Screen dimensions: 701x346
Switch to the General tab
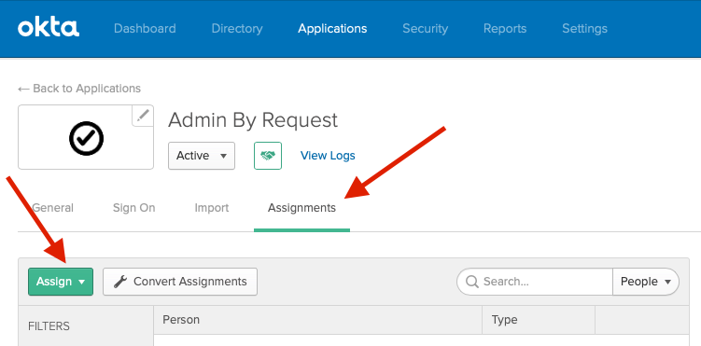(53, 208)
